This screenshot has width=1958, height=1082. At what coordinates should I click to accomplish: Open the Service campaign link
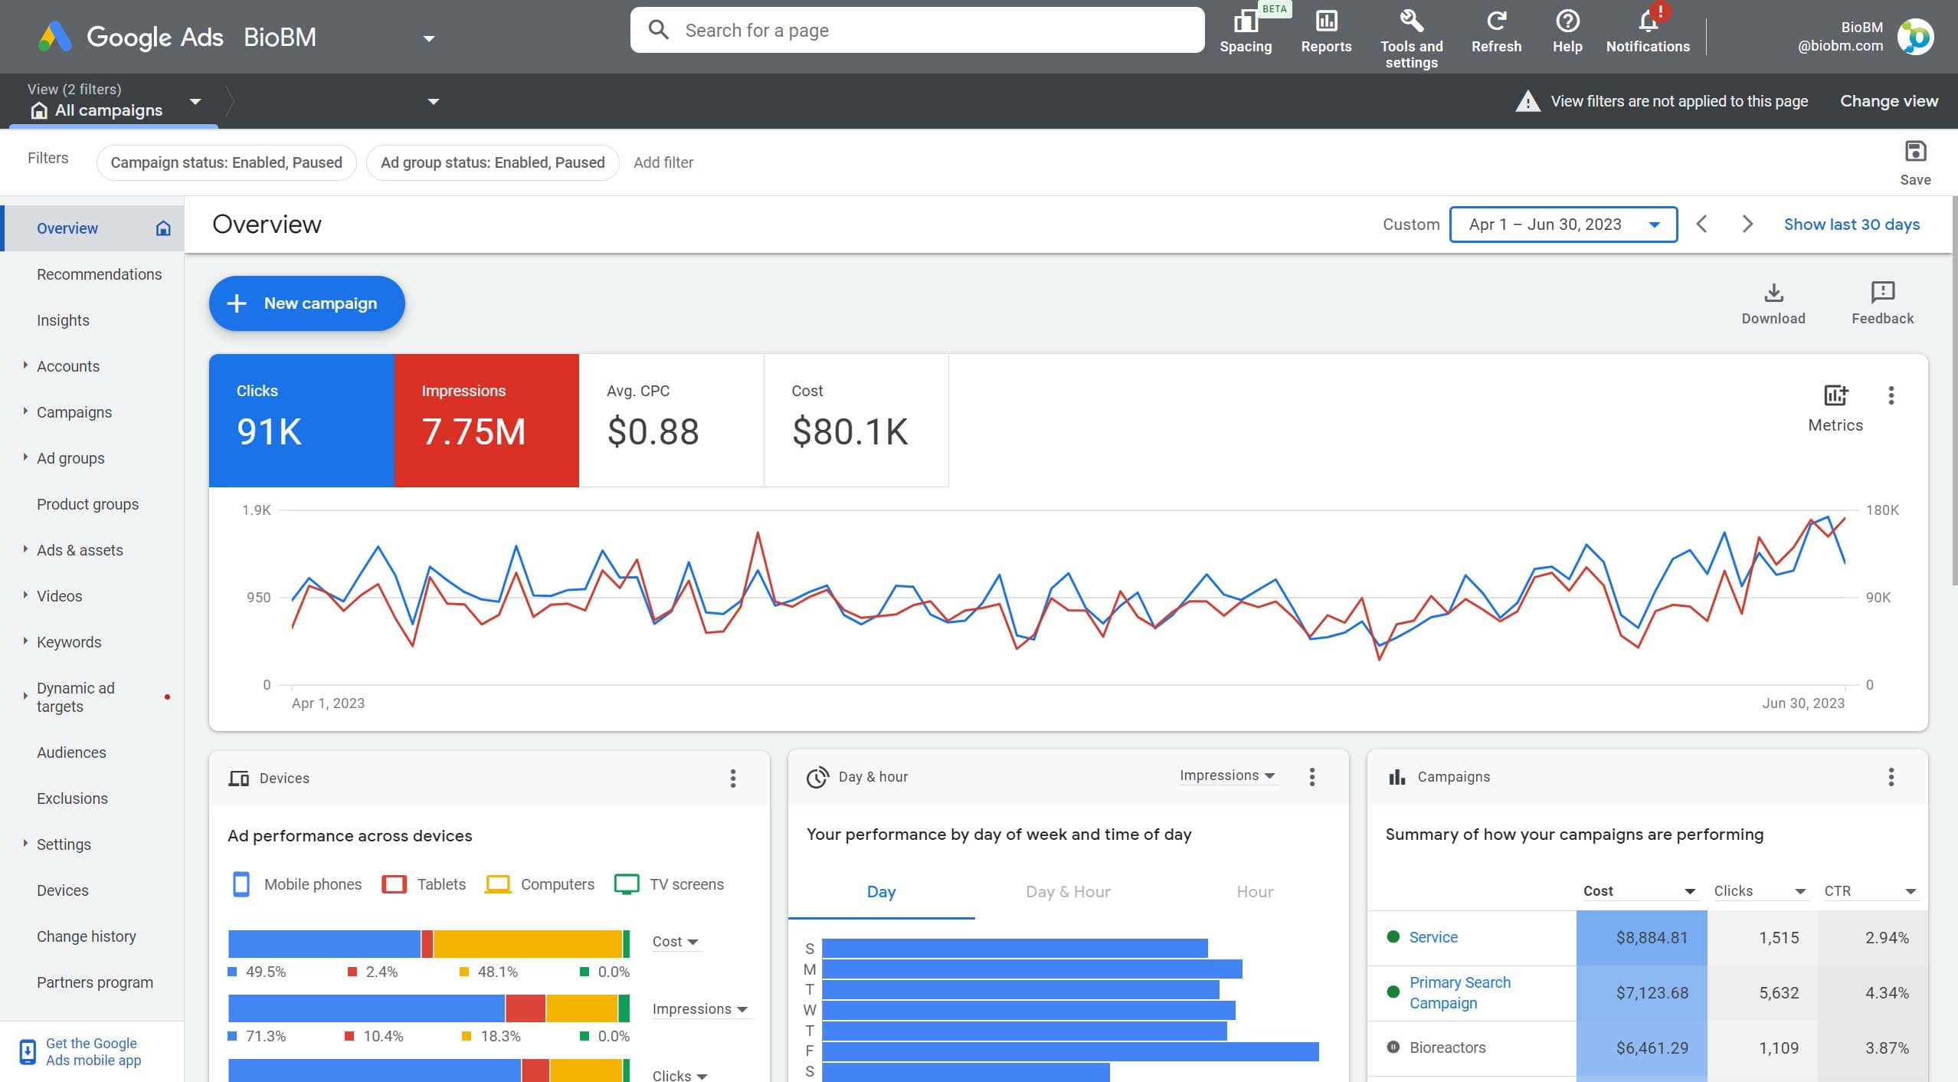pos(1433,937)
